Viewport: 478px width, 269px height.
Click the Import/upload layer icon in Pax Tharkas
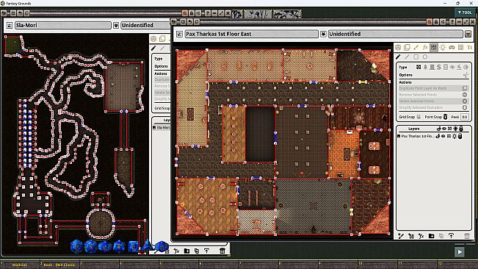451,236
